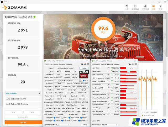Select AMD Radeon RX 9060 XT in 3DMark list
This screenshot has width=168, height=127.
pos(23,99)
